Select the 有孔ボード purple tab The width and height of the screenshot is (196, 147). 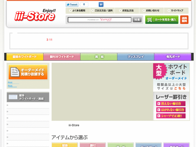click(173, 57)
